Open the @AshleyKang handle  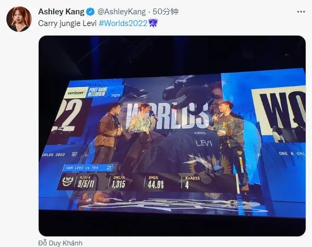122,12
